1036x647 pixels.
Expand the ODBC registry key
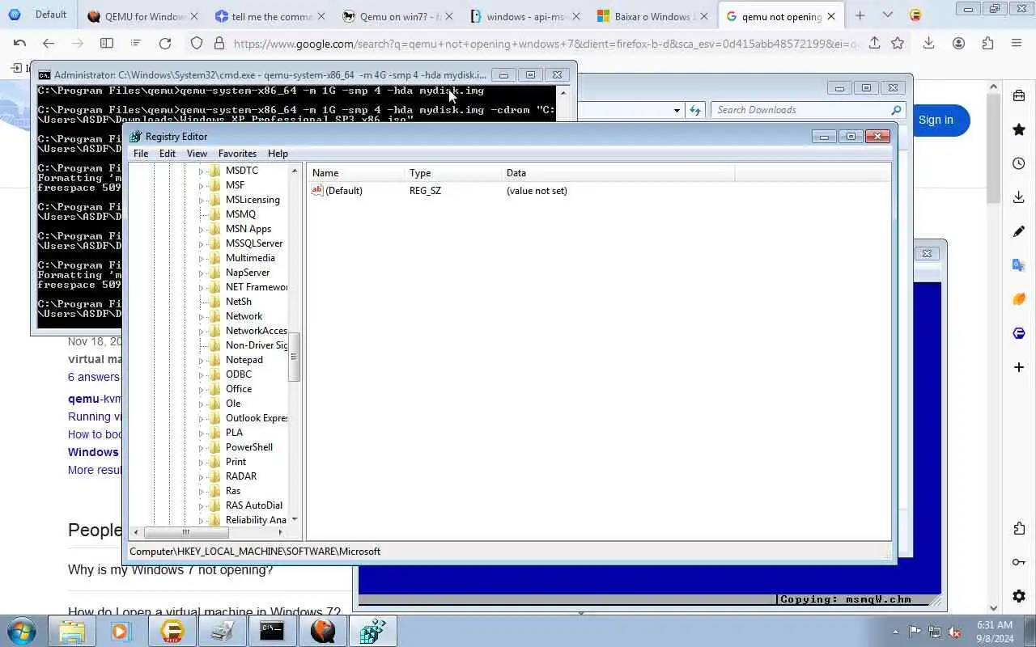coord(202,374)
